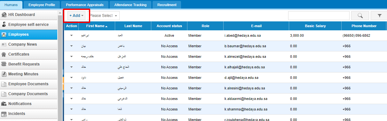Open the Recruitment tab
The image size is (387, 121).
click(x=167, y=5)
